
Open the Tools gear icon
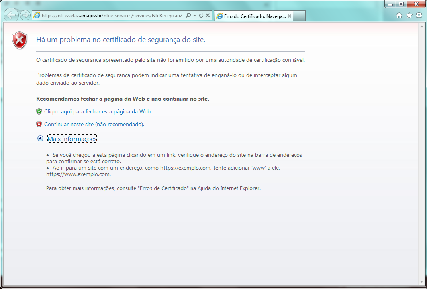click(x=419, y=16)
